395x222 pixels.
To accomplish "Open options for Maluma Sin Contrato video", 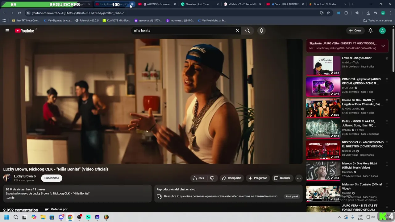I will click(x=387, y=185).
